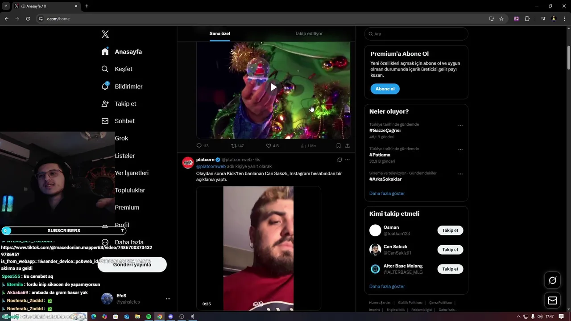Viewport: 571px width, 321px height.
Task: Toggle microphone icon in system tray
Action: coord(533,317)
